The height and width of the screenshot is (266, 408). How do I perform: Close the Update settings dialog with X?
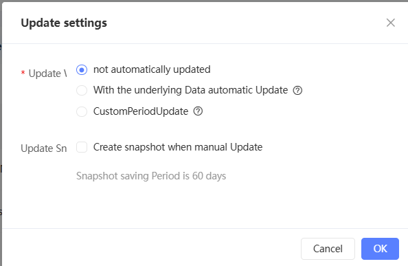(x=391, y=23)
